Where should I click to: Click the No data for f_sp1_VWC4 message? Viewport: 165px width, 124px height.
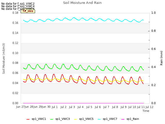pyautogui.click(x=18, y=6)
